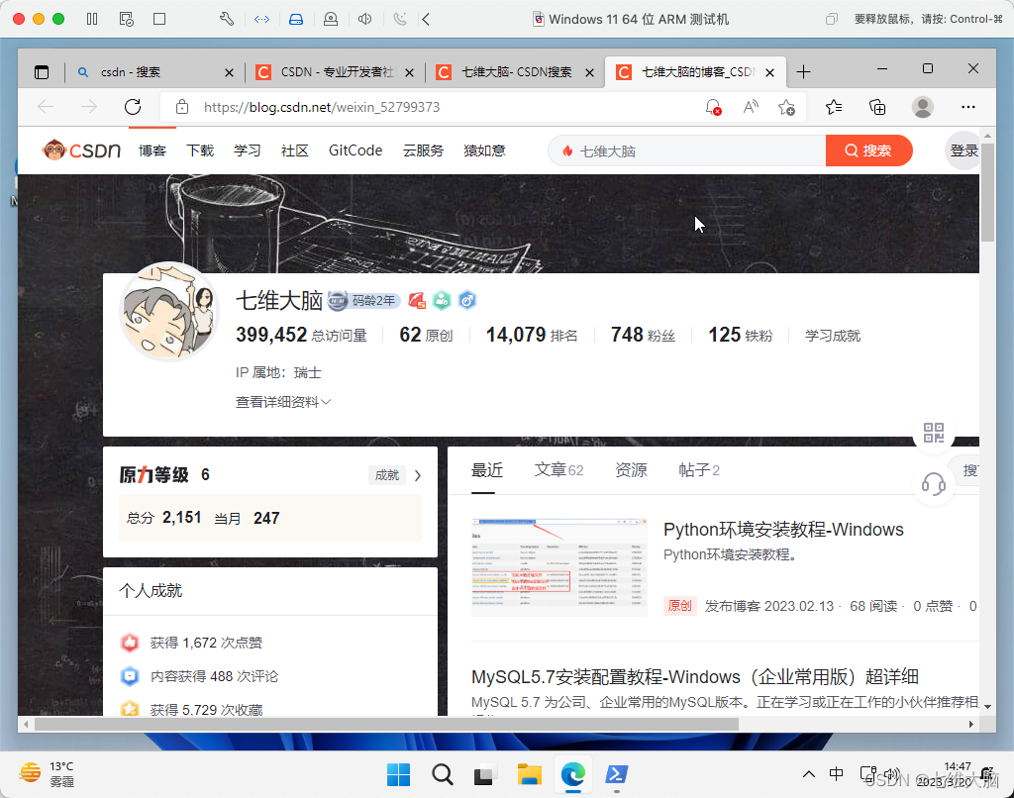The height and width of the screenshot is (798, 1014).
Task: Select the 最近 content tab
Action: [x=487, y=470]
